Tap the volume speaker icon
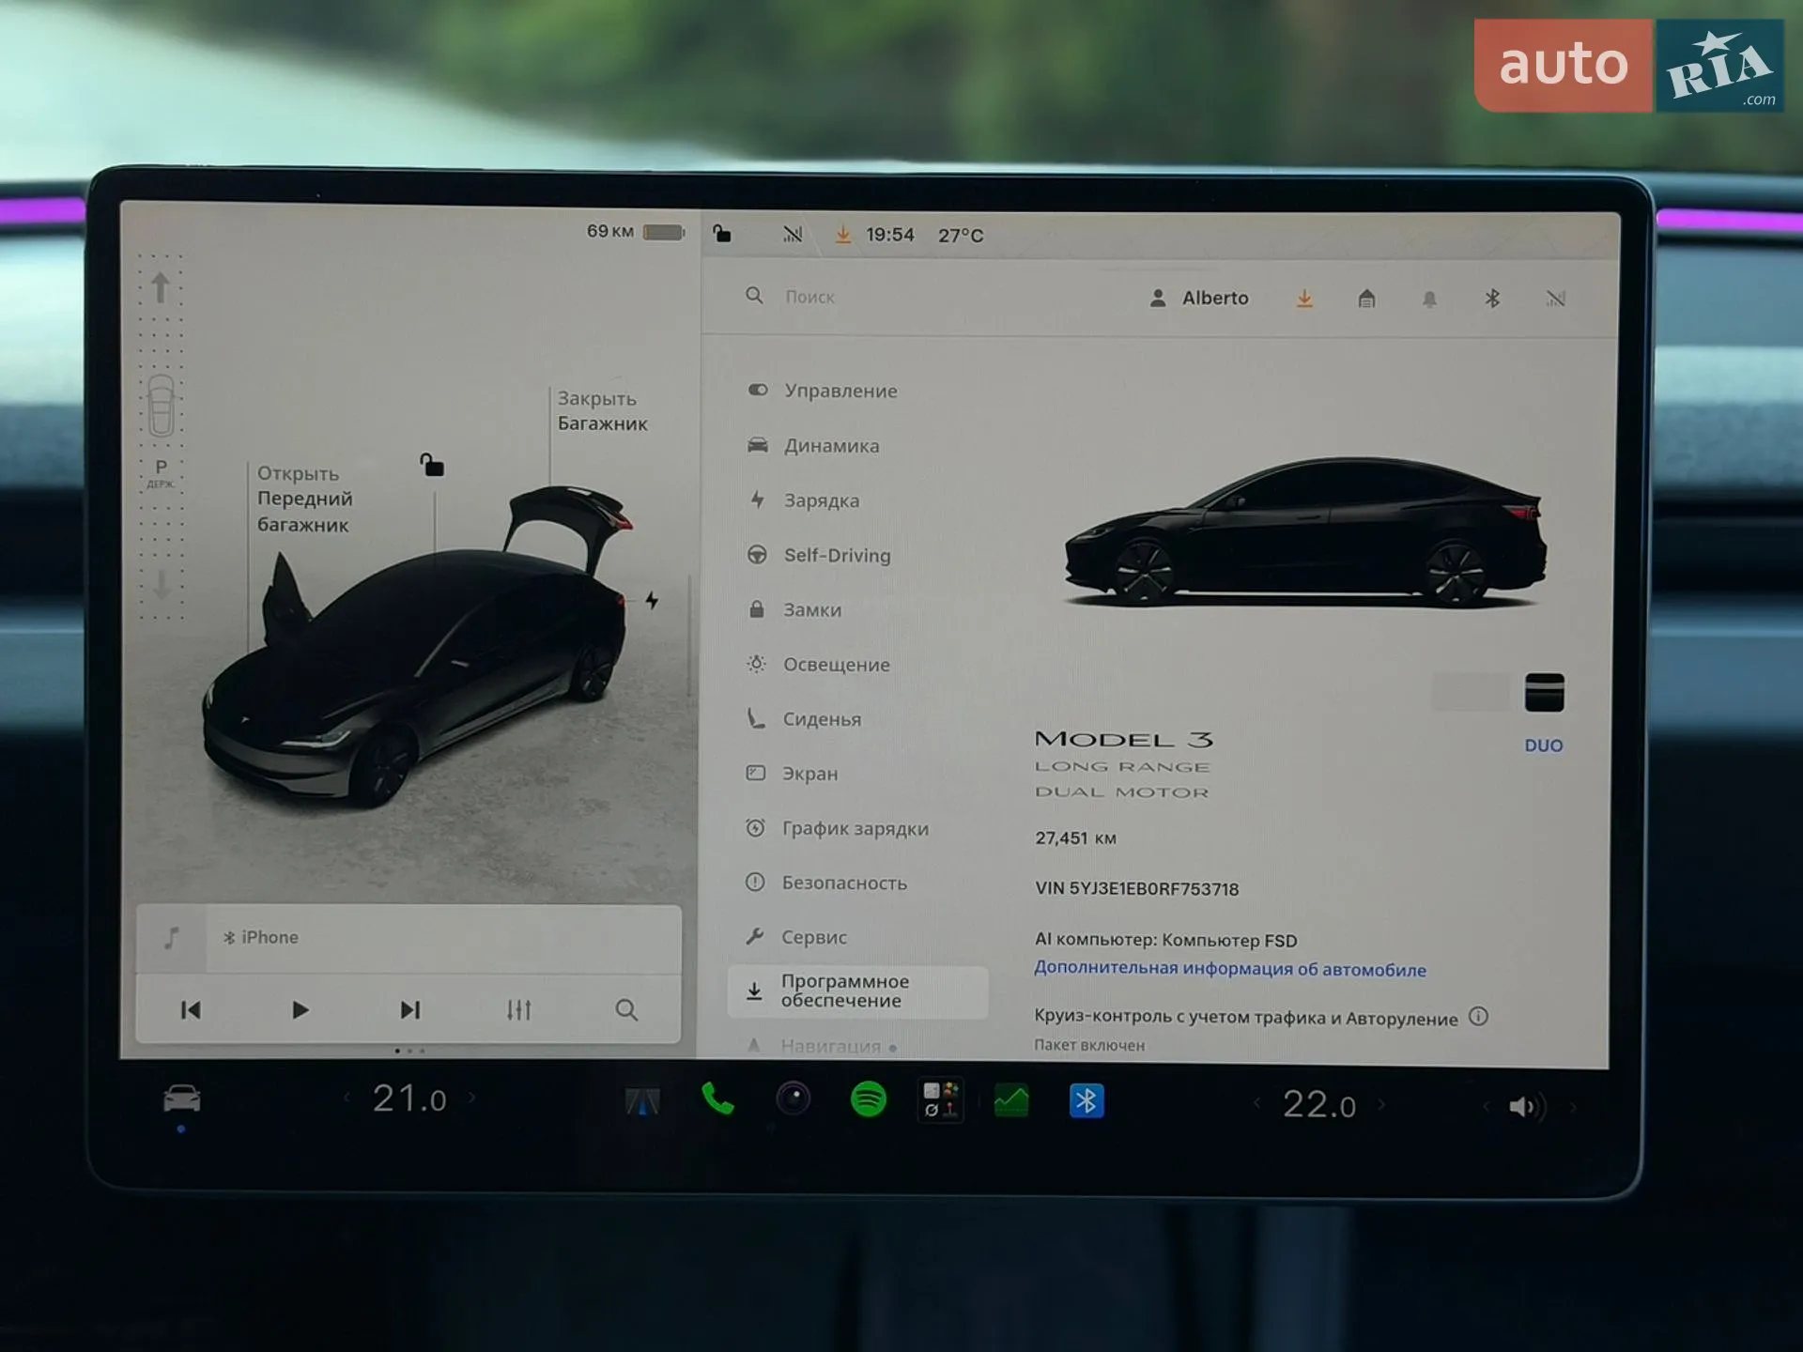 (1525, 1107)
